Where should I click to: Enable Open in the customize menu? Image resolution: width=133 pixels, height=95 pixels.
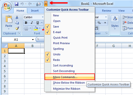click(70, 21)
